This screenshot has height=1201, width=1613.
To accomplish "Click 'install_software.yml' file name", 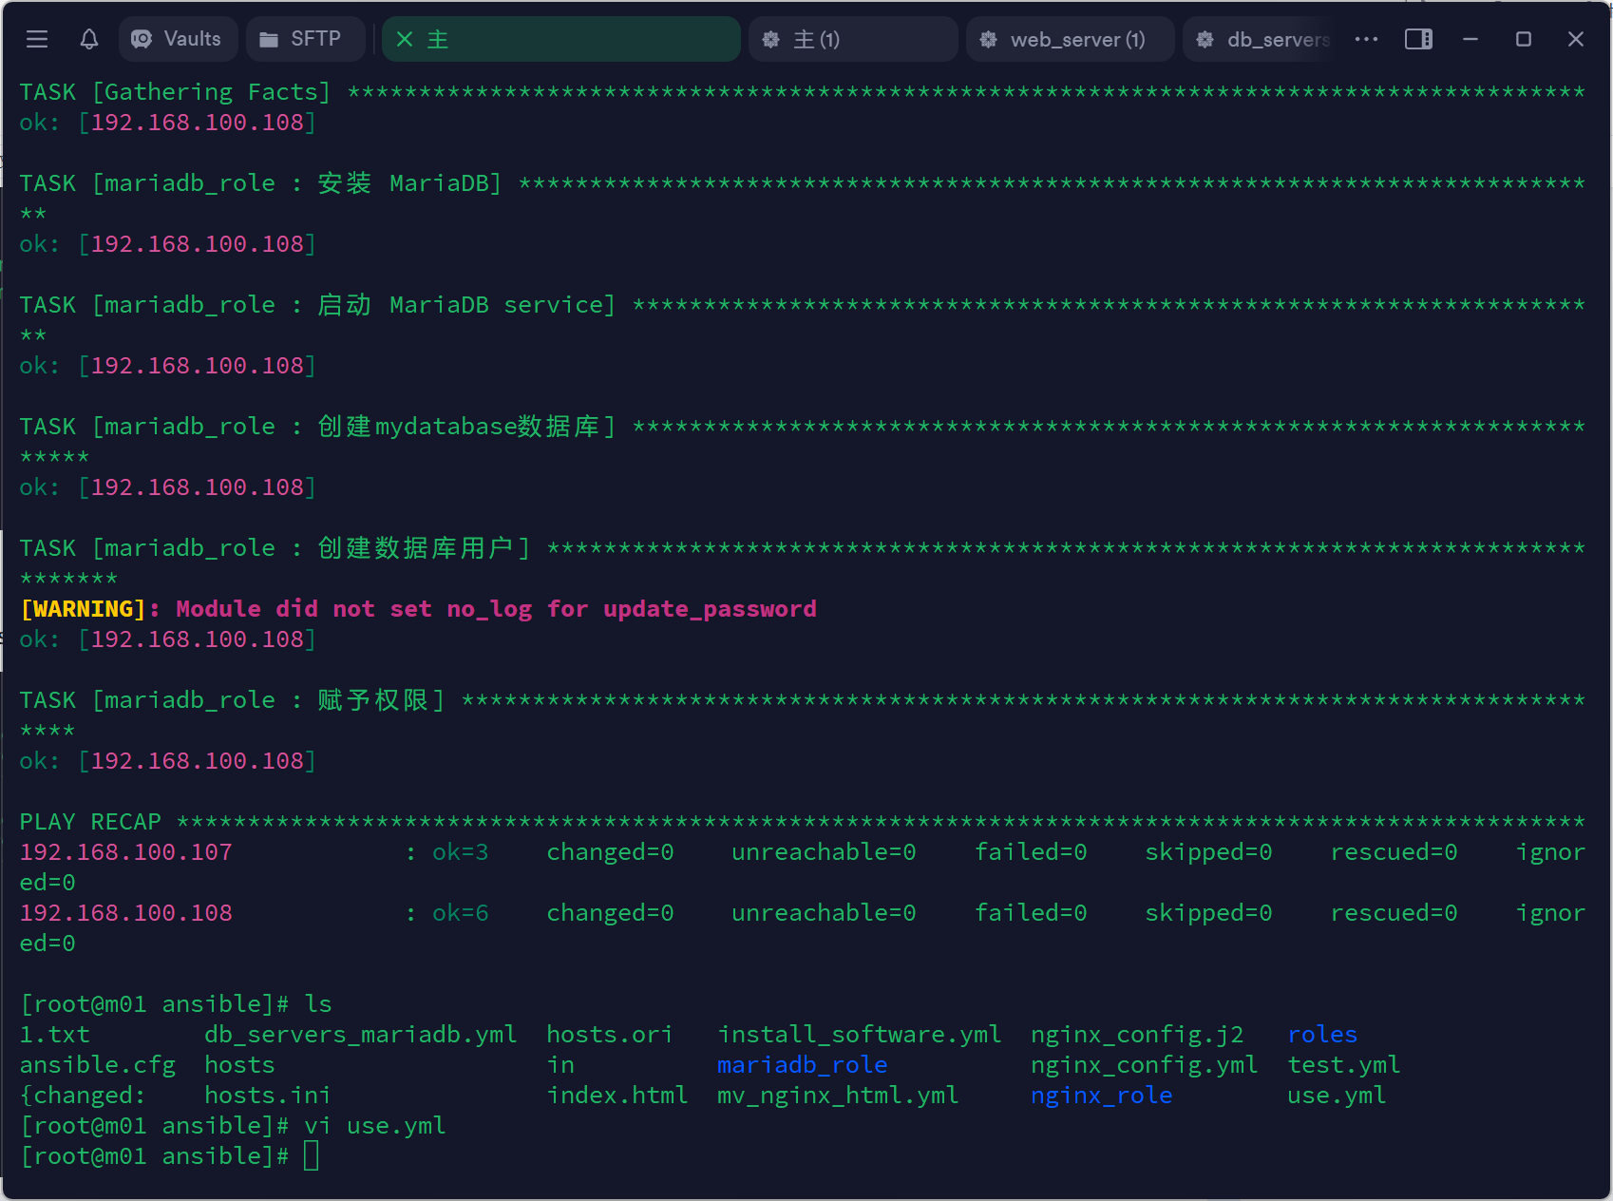I will pos(860,1035).
